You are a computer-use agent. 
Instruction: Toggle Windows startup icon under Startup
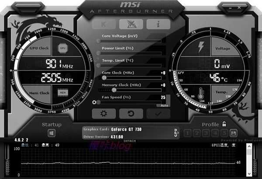click(52, 133)
